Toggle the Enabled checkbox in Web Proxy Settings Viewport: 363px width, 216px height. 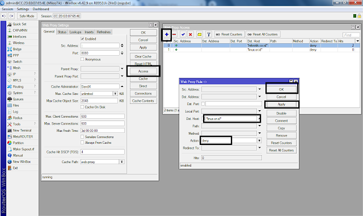(82, 39)
